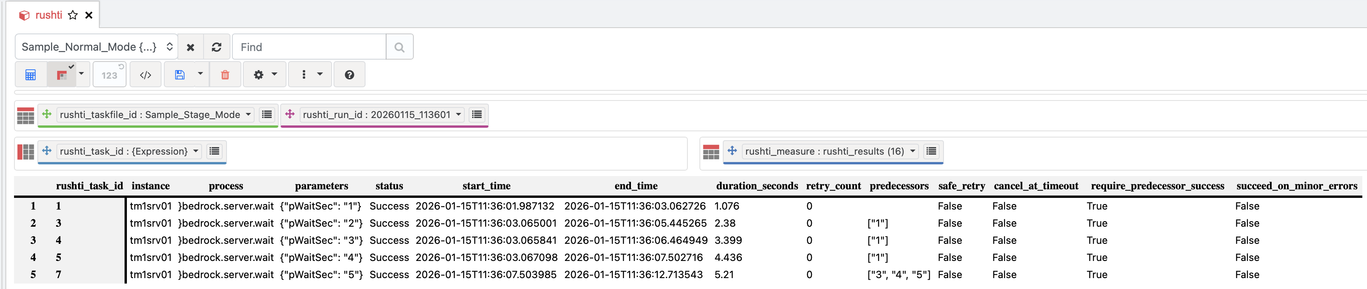Select the rushti tab
The image size is (1367, 289).
(48, 16)
